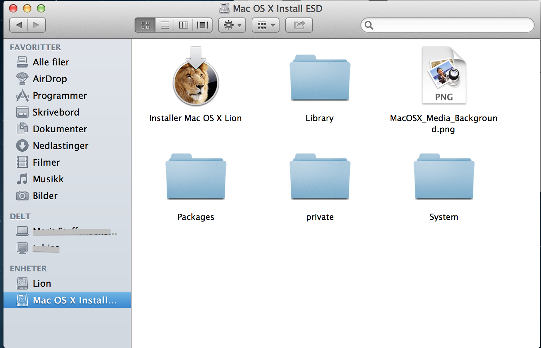Select the MacOSX_Media_Background PNG file icon

[x=444, y=75]
